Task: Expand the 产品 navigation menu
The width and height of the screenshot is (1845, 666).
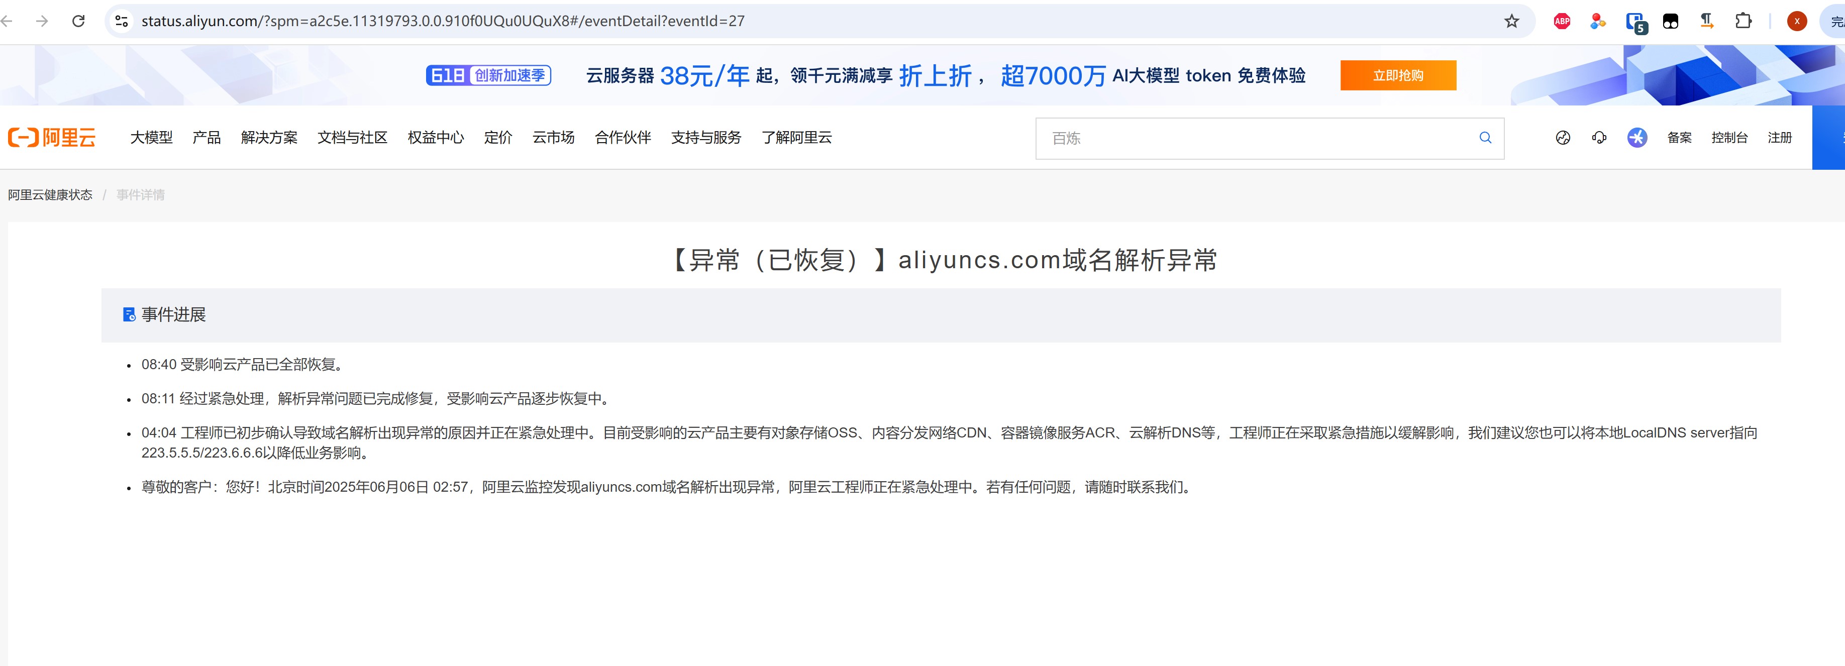Action: pos(207,138)
